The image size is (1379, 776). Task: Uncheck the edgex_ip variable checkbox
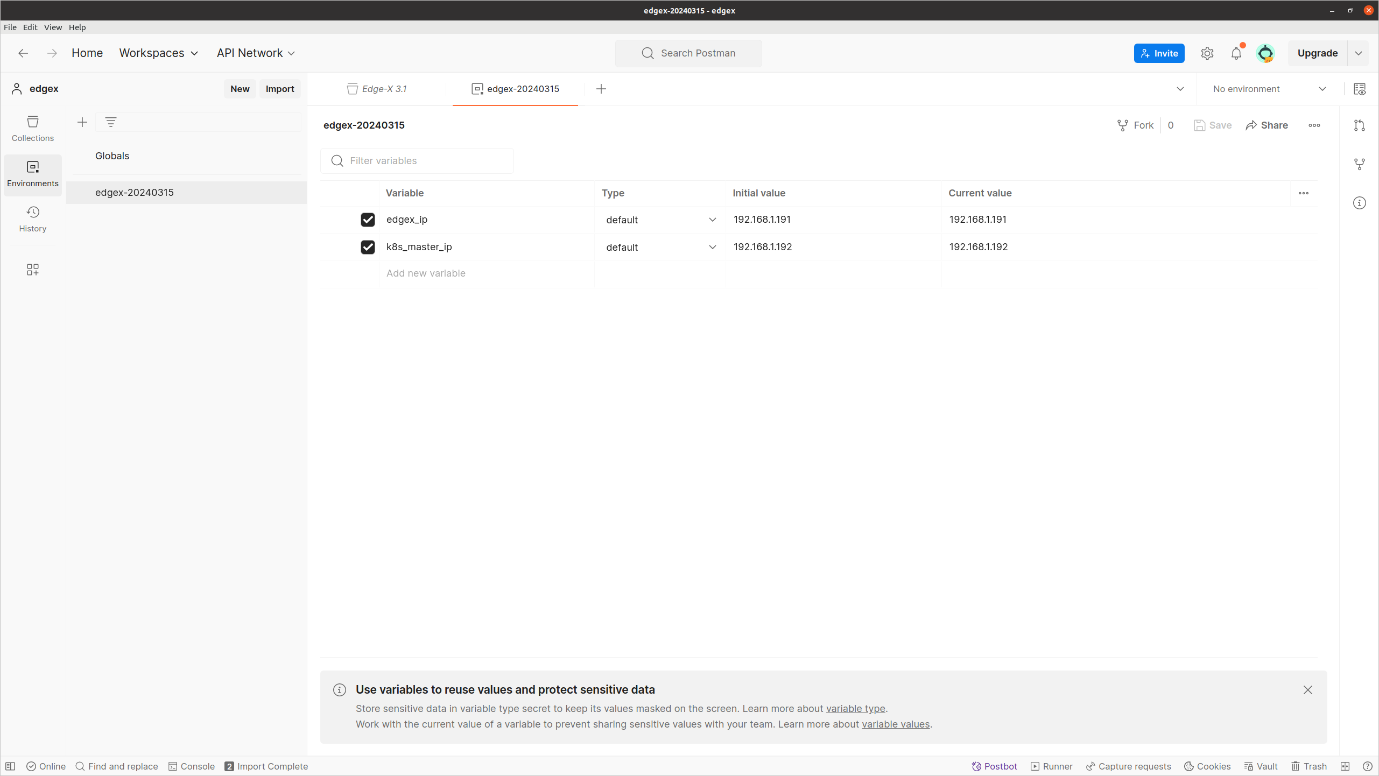[368, 220]
